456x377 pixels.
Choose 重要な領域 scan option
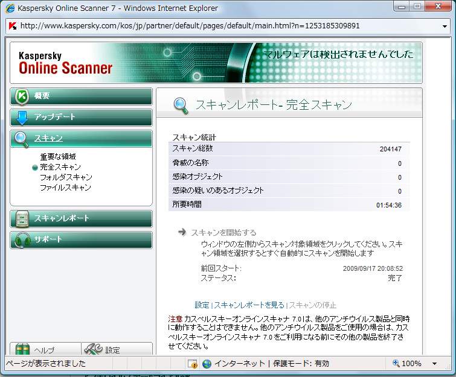[x=58, y=157]
